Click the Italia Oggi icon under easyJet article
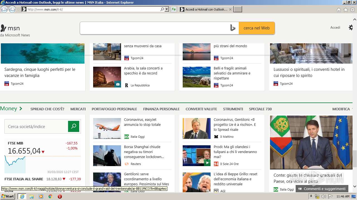 126,137
